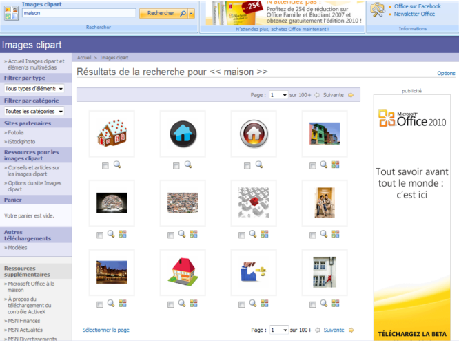Check the red home button checkbox
459x347 pixels.
247,166
